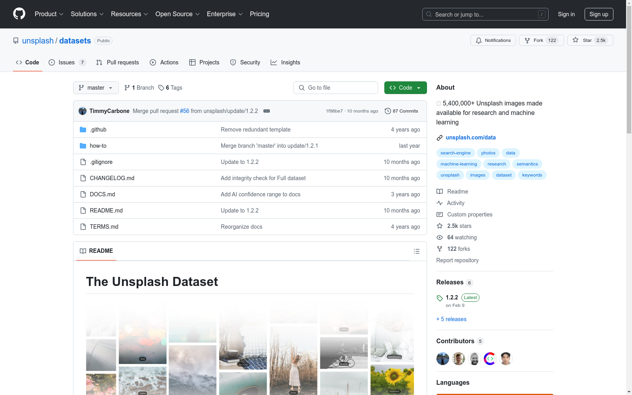Star the datasets repository
The height and width of the screenshot is (395, 632).
(x=590, y=40)
